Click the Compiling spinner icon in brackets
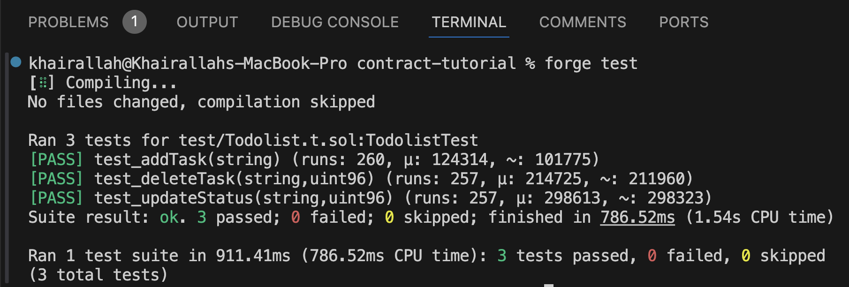Image resolution: width=849 pixels, height=287 pixels. point(42,83)
